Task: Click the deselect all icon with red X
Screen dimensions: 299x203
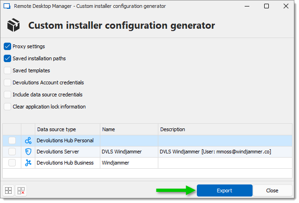Action: tap(21, 190)
